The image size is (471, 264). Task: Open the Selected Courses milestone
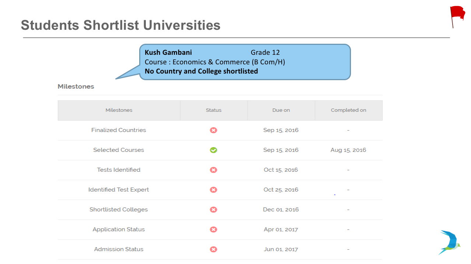click(x=119, y=150)
